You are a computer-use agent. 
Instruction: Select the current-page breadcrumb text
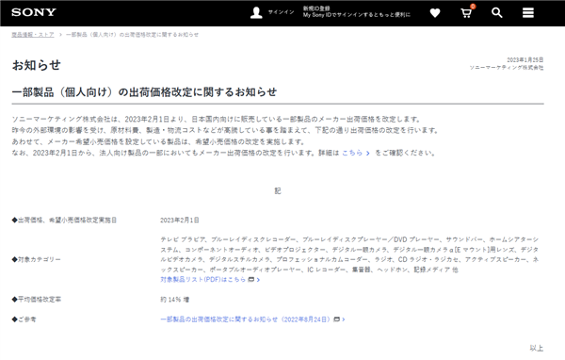pyautogui.click(x=132, y=35)
